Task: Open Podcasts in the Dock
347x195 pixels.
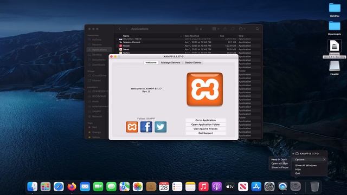Action: [217, 187]
